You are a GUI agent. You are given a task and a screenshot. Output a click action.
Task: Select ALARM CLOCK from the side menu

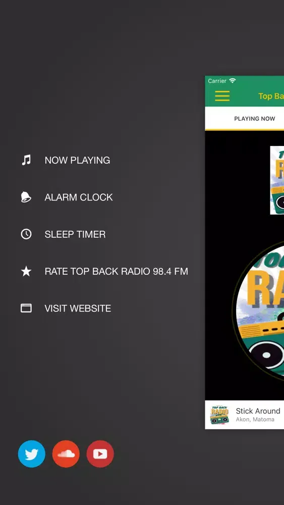[79, 197]
